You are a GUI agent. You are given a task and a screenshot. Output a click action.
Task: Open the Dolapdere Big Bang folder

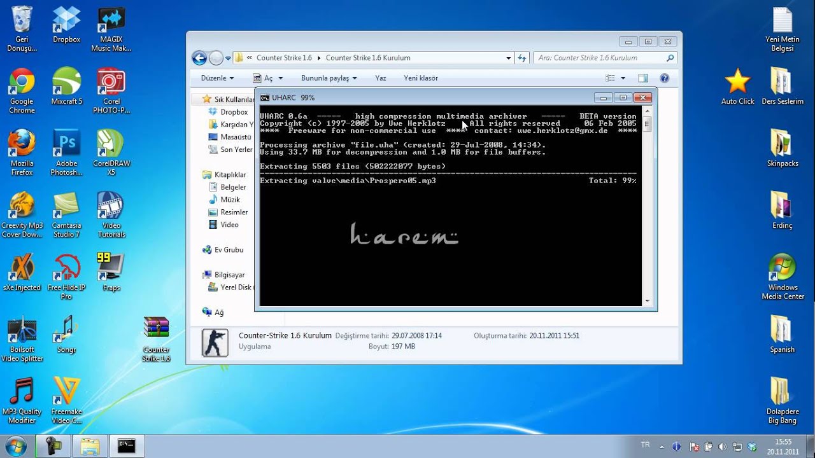(x=783, y=401)
